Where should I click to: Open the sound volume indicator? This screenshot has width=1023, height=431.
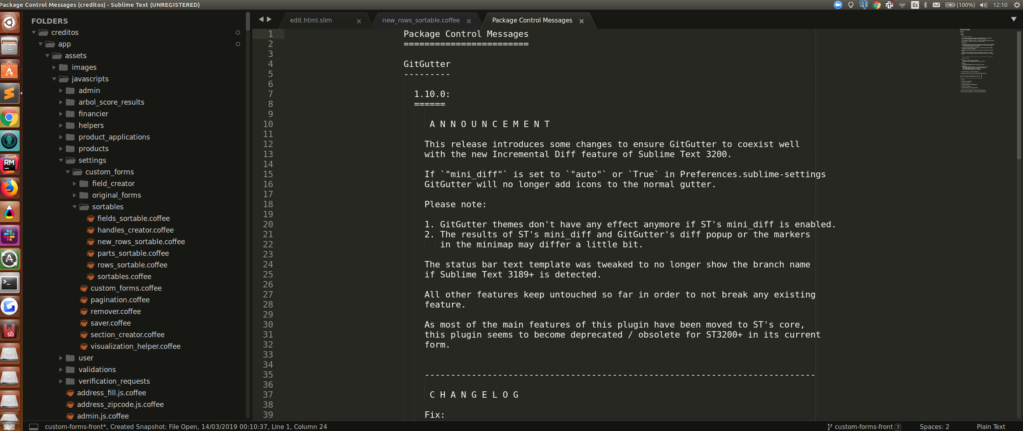(984, 5)
